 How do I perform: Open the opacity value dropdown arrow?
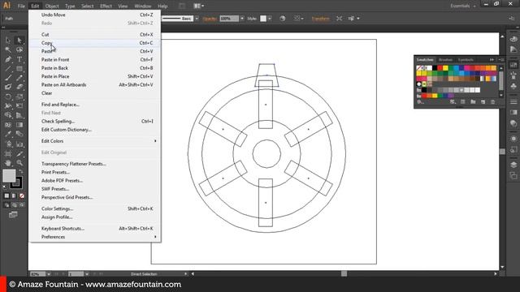[242, 19]
